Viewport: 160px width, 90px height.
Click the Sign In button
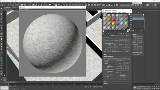click(x=137, y=3)
